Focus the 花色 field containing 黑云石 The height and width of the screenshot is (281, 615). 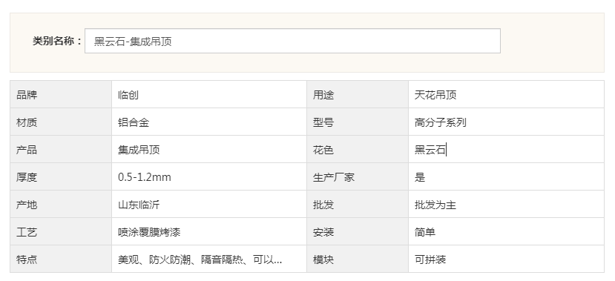coord(506,149)
